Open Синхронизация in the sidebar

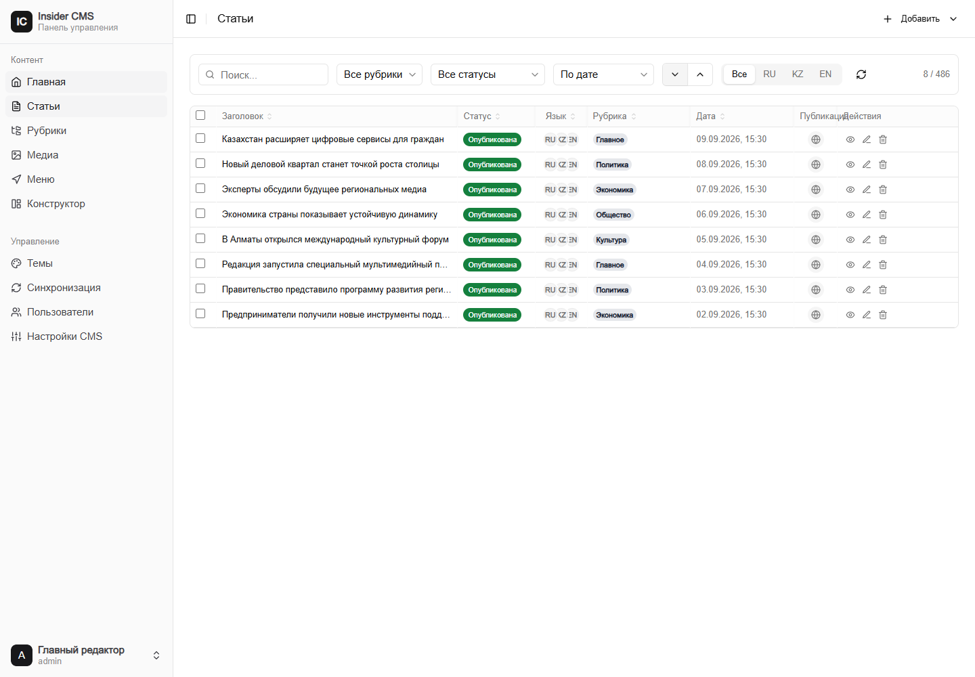(x=87, y=288)
